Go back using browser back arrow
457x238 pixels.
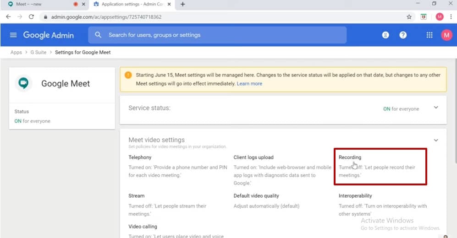coord(8,17)
